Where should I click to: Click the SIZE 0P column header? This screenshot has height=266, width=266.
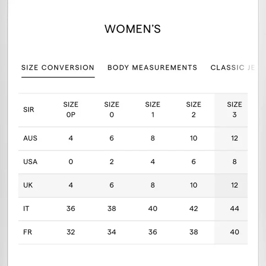coord(71,110)
